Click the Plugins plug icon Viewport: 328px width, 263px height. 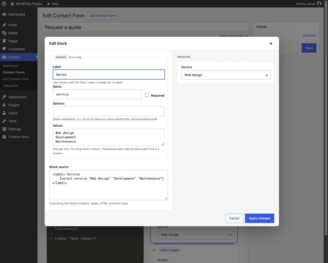click(4, 105)
